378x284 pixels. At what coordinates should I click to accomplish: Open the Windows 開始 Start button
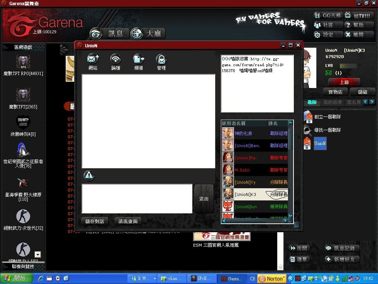point(14,278)
